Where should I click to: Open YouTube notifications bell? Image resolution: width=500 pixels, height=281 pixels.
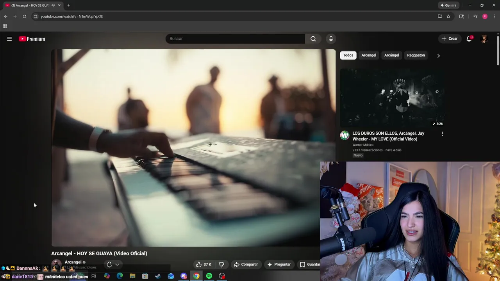(x=469, y=39)
